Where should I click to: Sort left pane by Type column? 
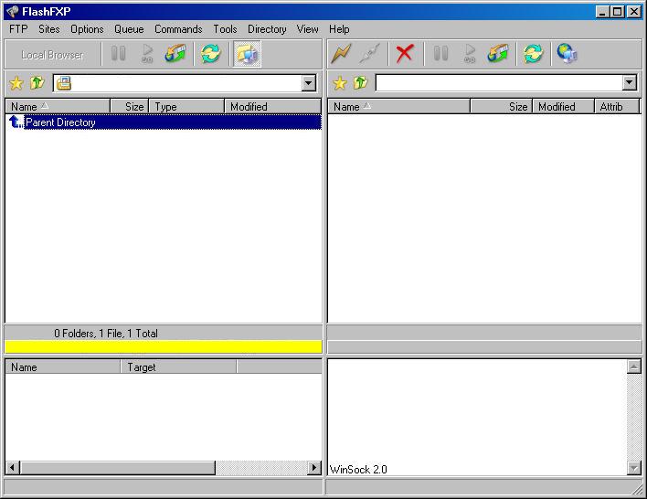(x=186, y=107)
